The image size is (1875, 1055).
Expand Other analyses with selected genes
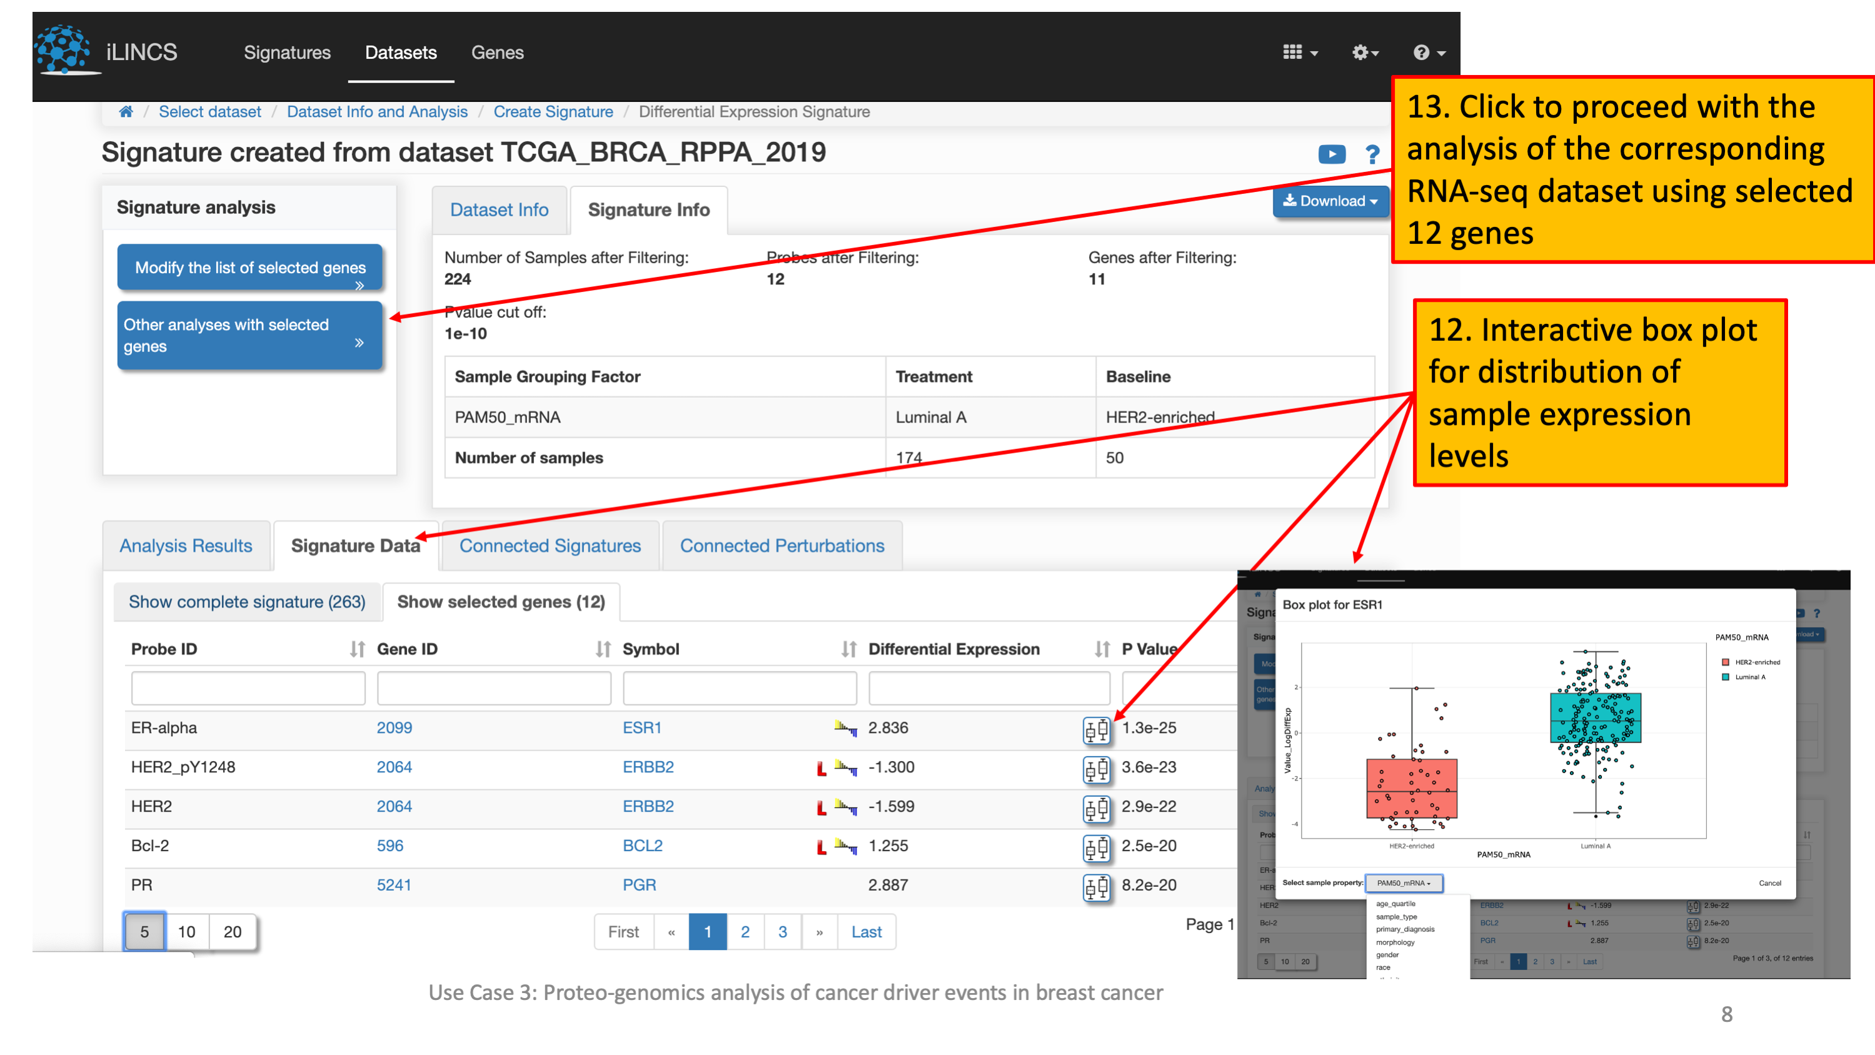point(249,336)
